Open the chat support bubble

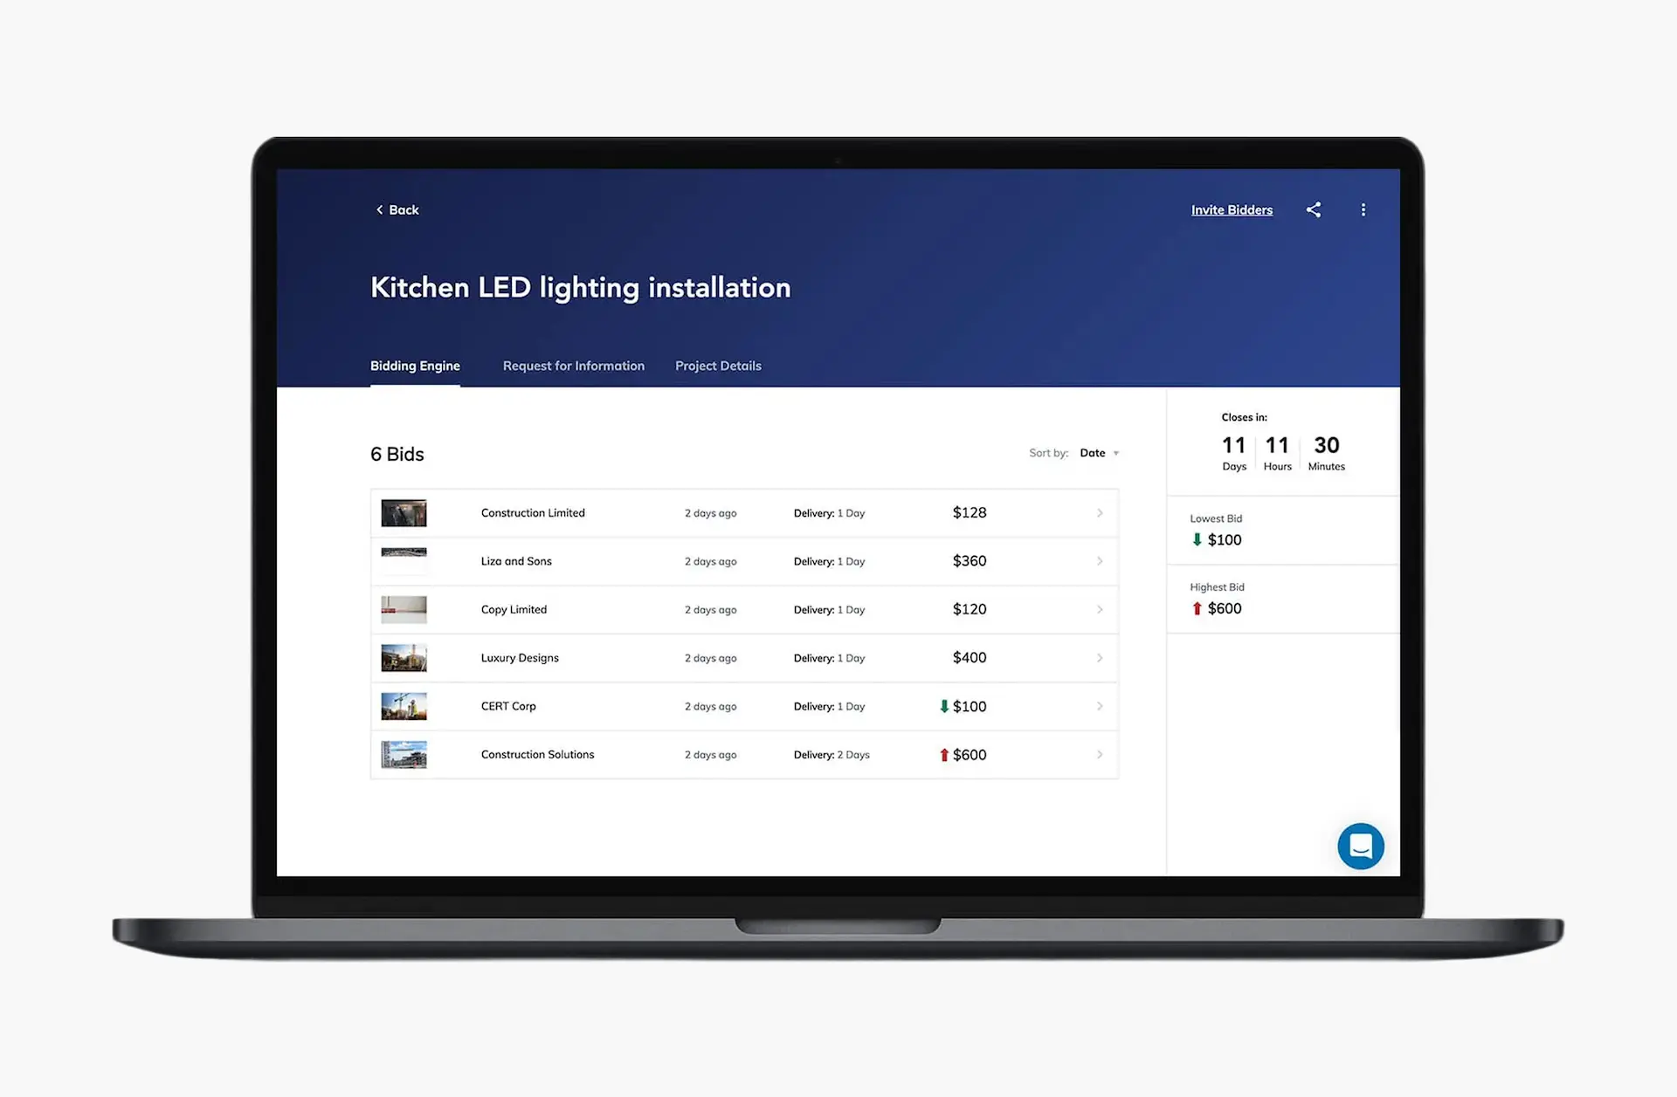pyautogui.click(x=1360, y=846)
